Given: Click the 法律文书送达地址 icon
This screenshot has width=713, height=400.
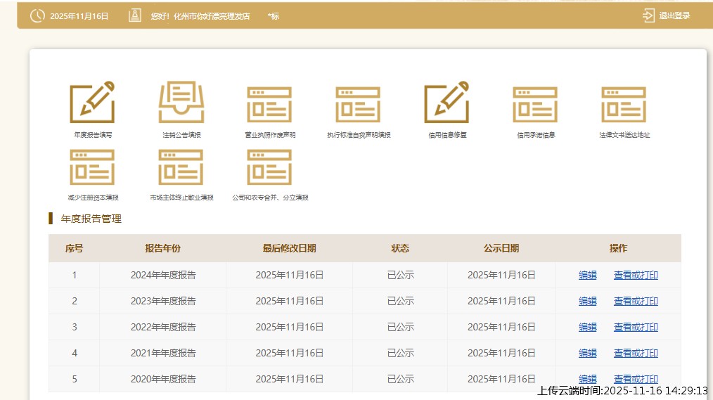Looking at the screenshot, I should pyautogui.click(x=624, y=105).
